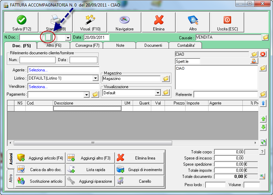Click Aggiungi riparazione button
The height and width of the screenshot is (195, 273).
(90, 181)
